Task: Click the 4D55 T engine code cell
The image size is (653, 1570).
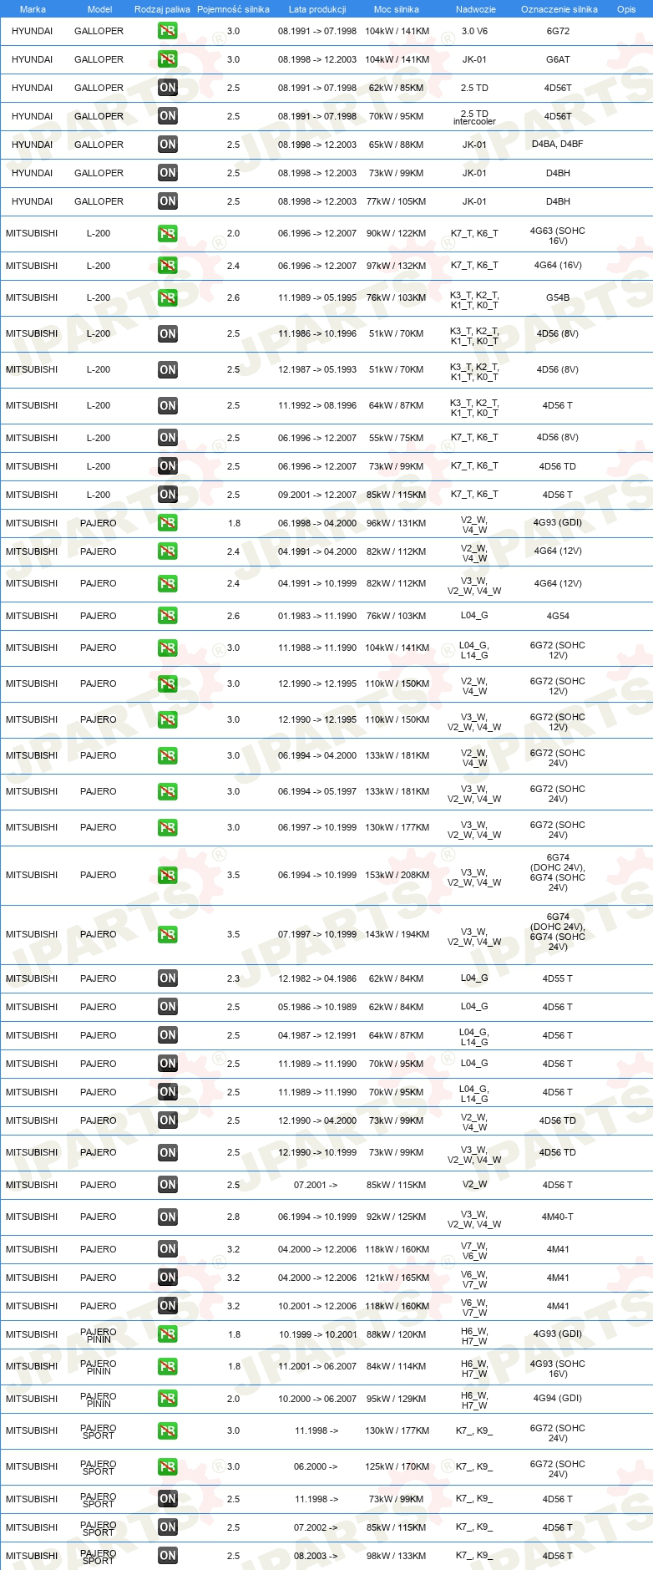Action: click(x=558, y=978)
